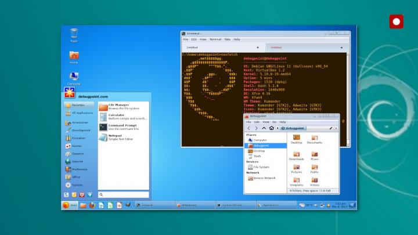Expand the Multimedia menu category
418x235 pixels.
(79, 169)
